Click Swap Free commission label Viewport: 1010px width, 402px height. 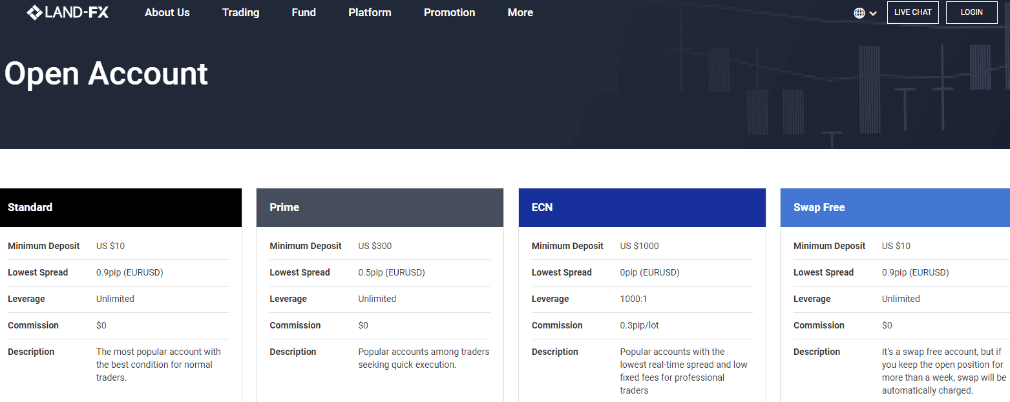819,325
